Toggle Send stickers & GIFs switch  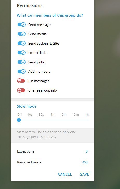22,43
